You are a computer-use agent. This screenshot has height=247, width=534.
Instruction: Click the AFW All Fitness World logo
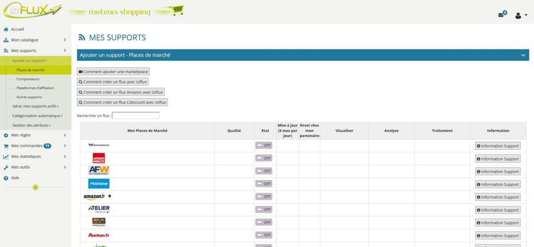pyautogui.click(x=99, y=171)
